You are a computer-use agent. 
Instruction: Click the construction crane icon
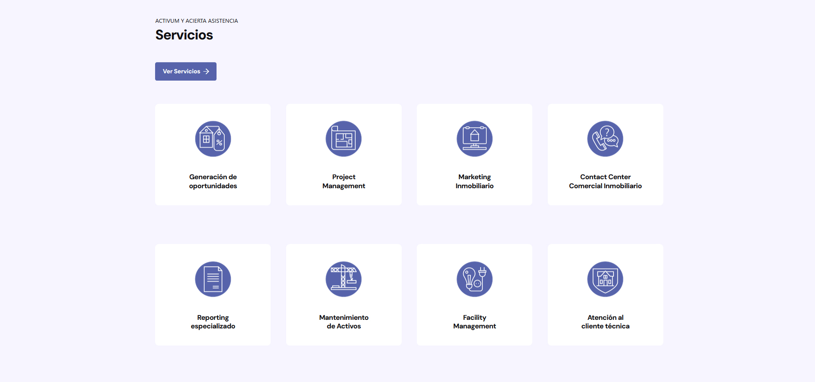tap(344, 279)
